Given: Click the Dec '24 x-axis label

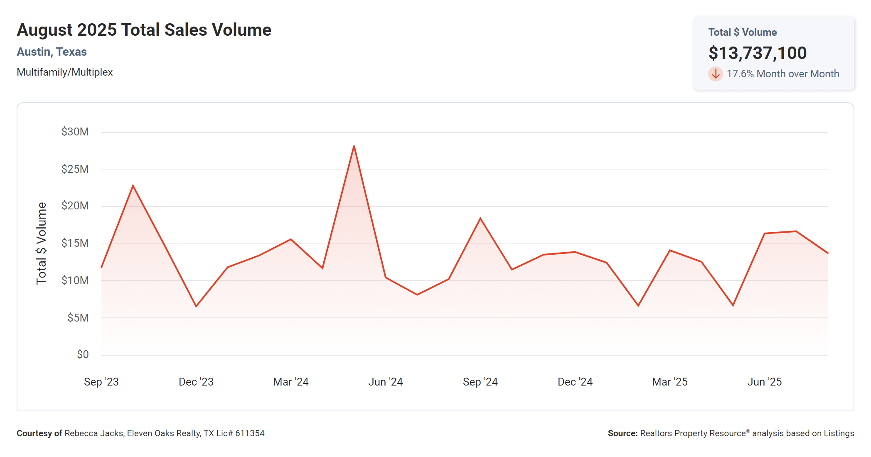Looking at the screenshot, I should [x=575, y=382].
